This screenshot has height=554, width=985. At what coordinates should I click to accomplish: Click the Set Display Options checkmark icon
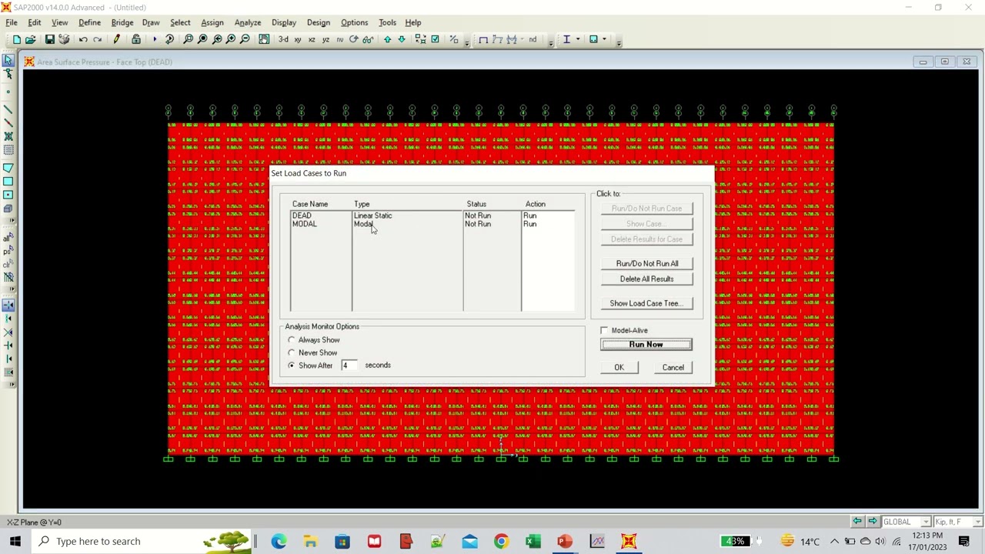pyautogui.click(x=435, y=39)
